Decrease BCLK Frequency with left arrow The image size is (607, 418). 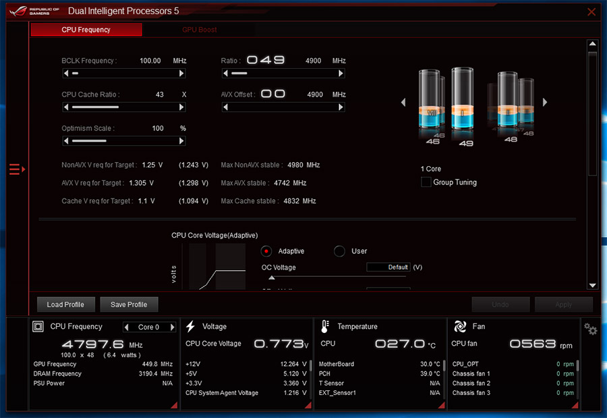point(66,74)
